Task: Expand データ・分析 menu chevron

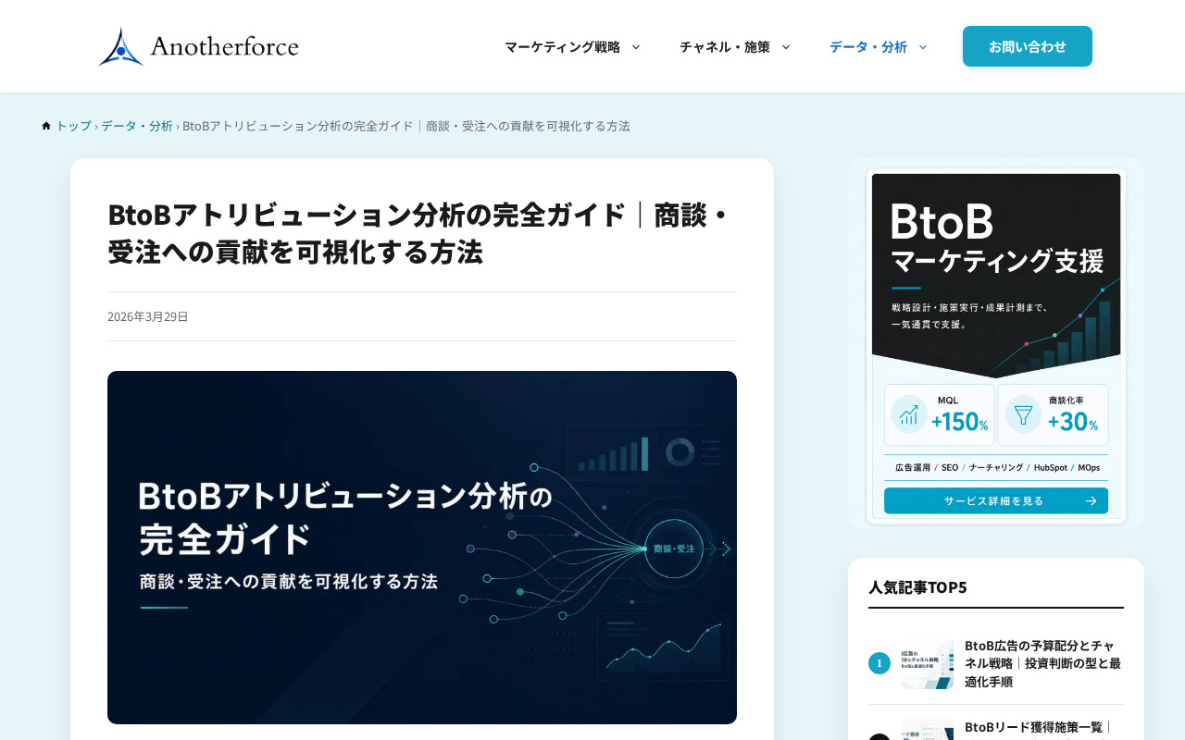Action: [x=923, y=46]
